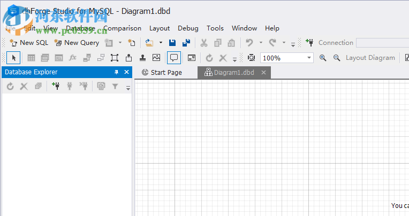Select the dashed virtual relation tool
Image resolution: width=409 pixels, height=216 pixels.
pos(101,58)
